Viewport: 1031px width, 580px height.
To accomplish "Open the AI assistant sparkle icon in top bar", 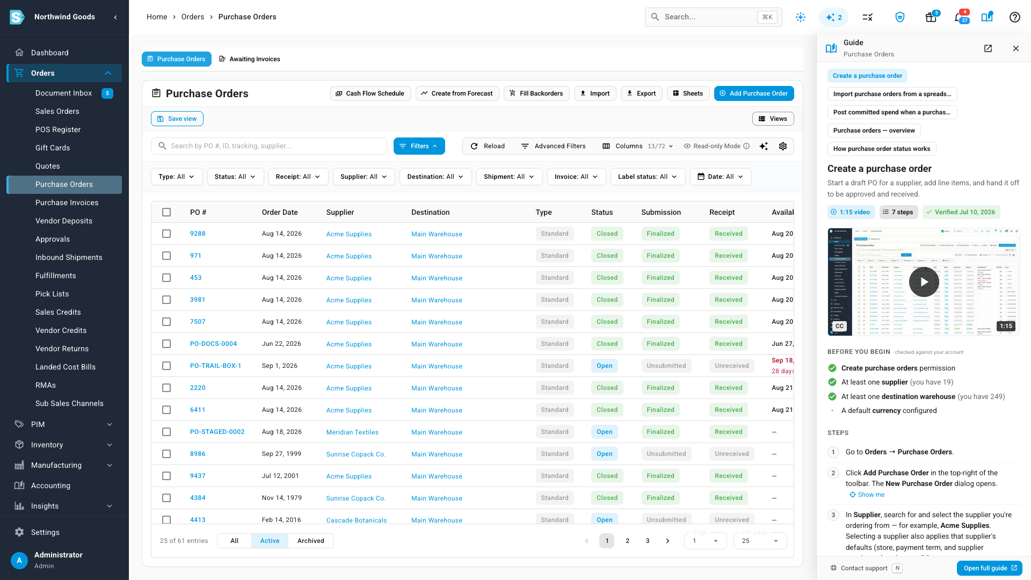I will (833, 17).
